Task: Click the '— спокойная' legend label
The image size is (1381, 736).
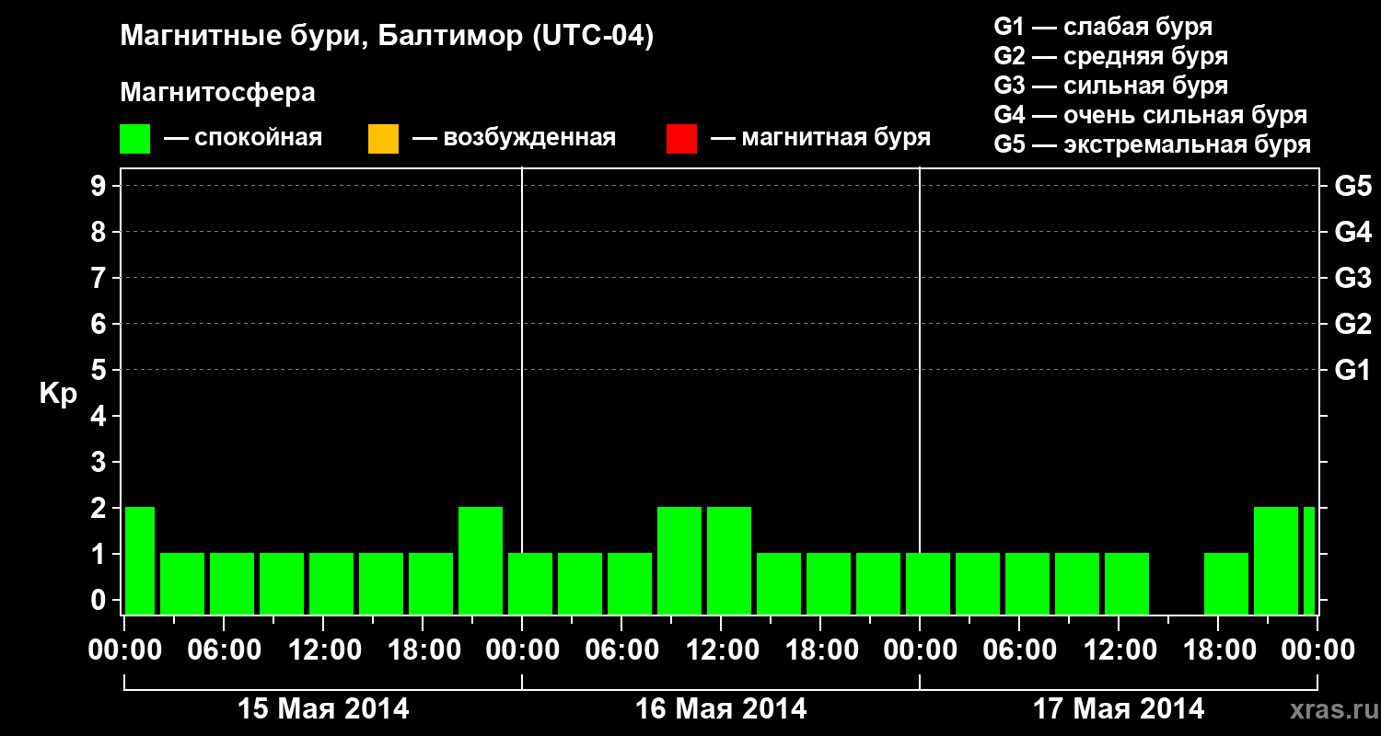Action: tap(243, 139)
